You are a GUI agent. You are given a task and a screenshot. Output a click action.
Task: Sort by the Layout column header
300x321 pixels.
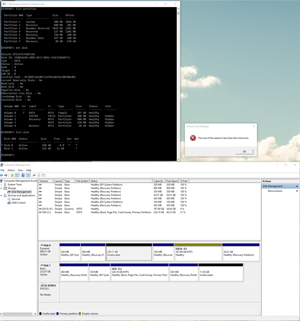(58, 181)
